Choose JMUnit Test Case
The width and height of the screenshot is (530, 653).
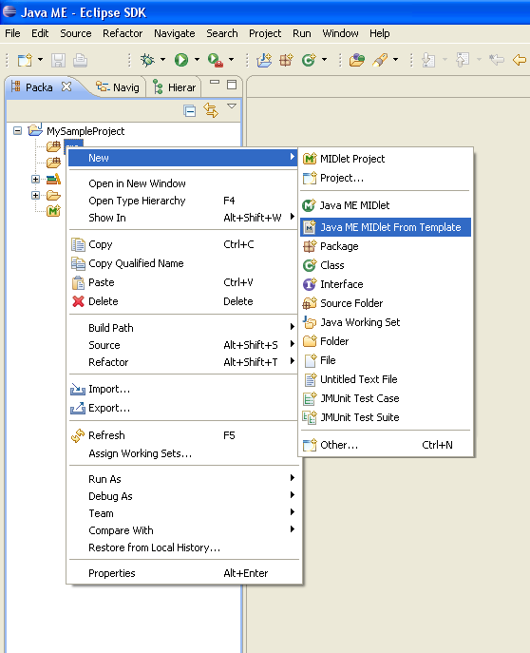click(386, 398)
